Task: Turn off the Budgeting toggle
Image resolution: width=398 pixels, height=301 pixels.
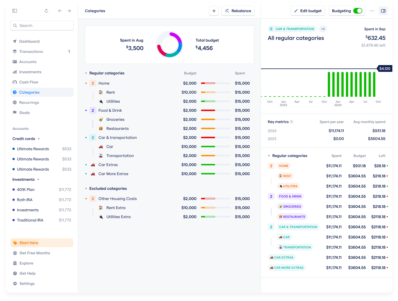Action: pos(358,11)
